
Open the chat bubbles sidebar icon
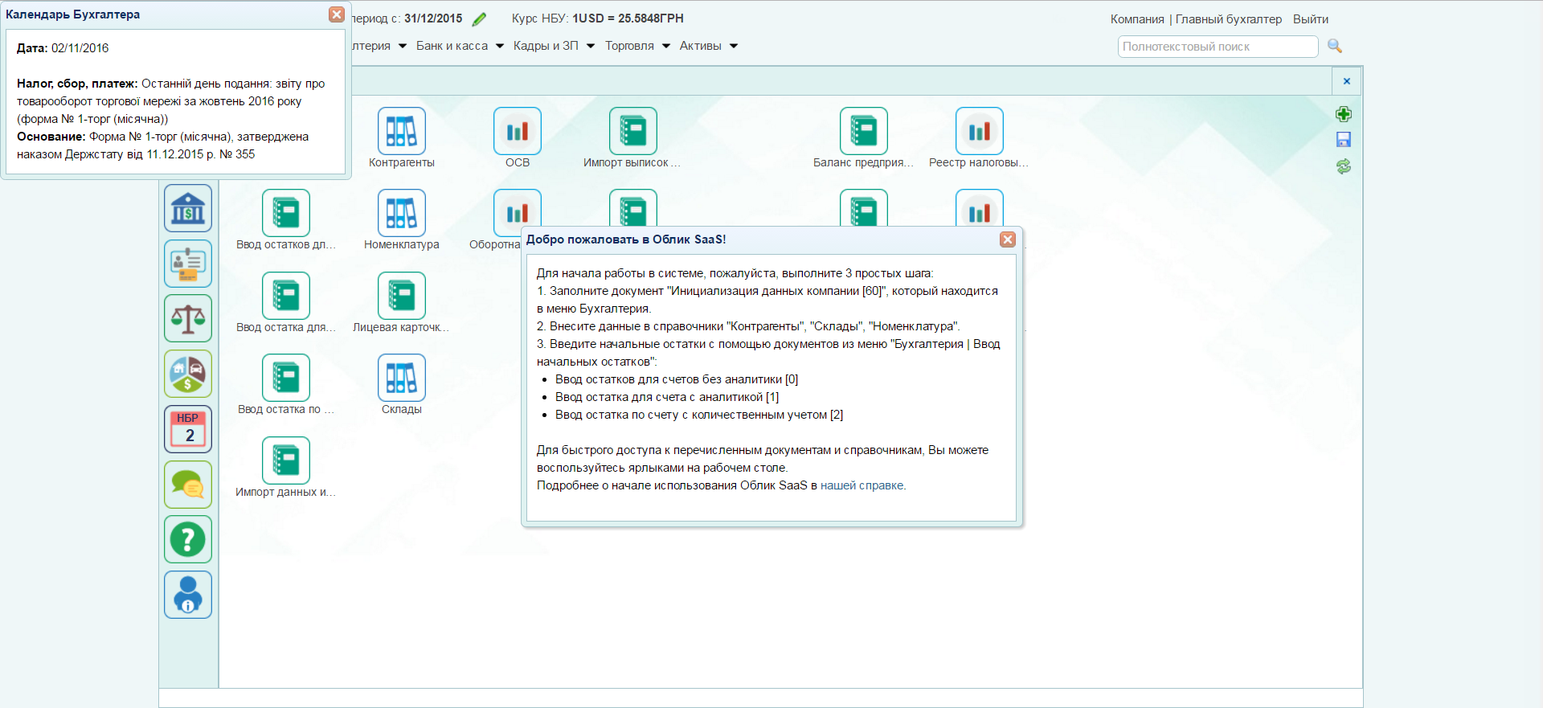[188, 485]
